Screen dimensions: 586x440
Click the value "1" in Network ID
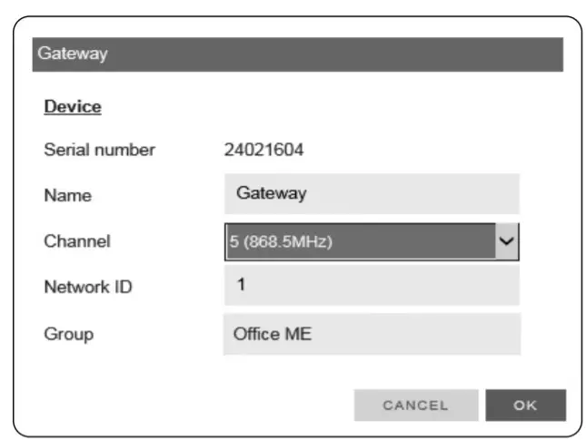241,285
